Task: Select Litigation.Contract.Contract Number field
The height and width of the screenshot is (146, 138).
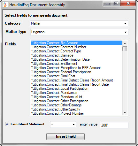Action: (76, 47)
